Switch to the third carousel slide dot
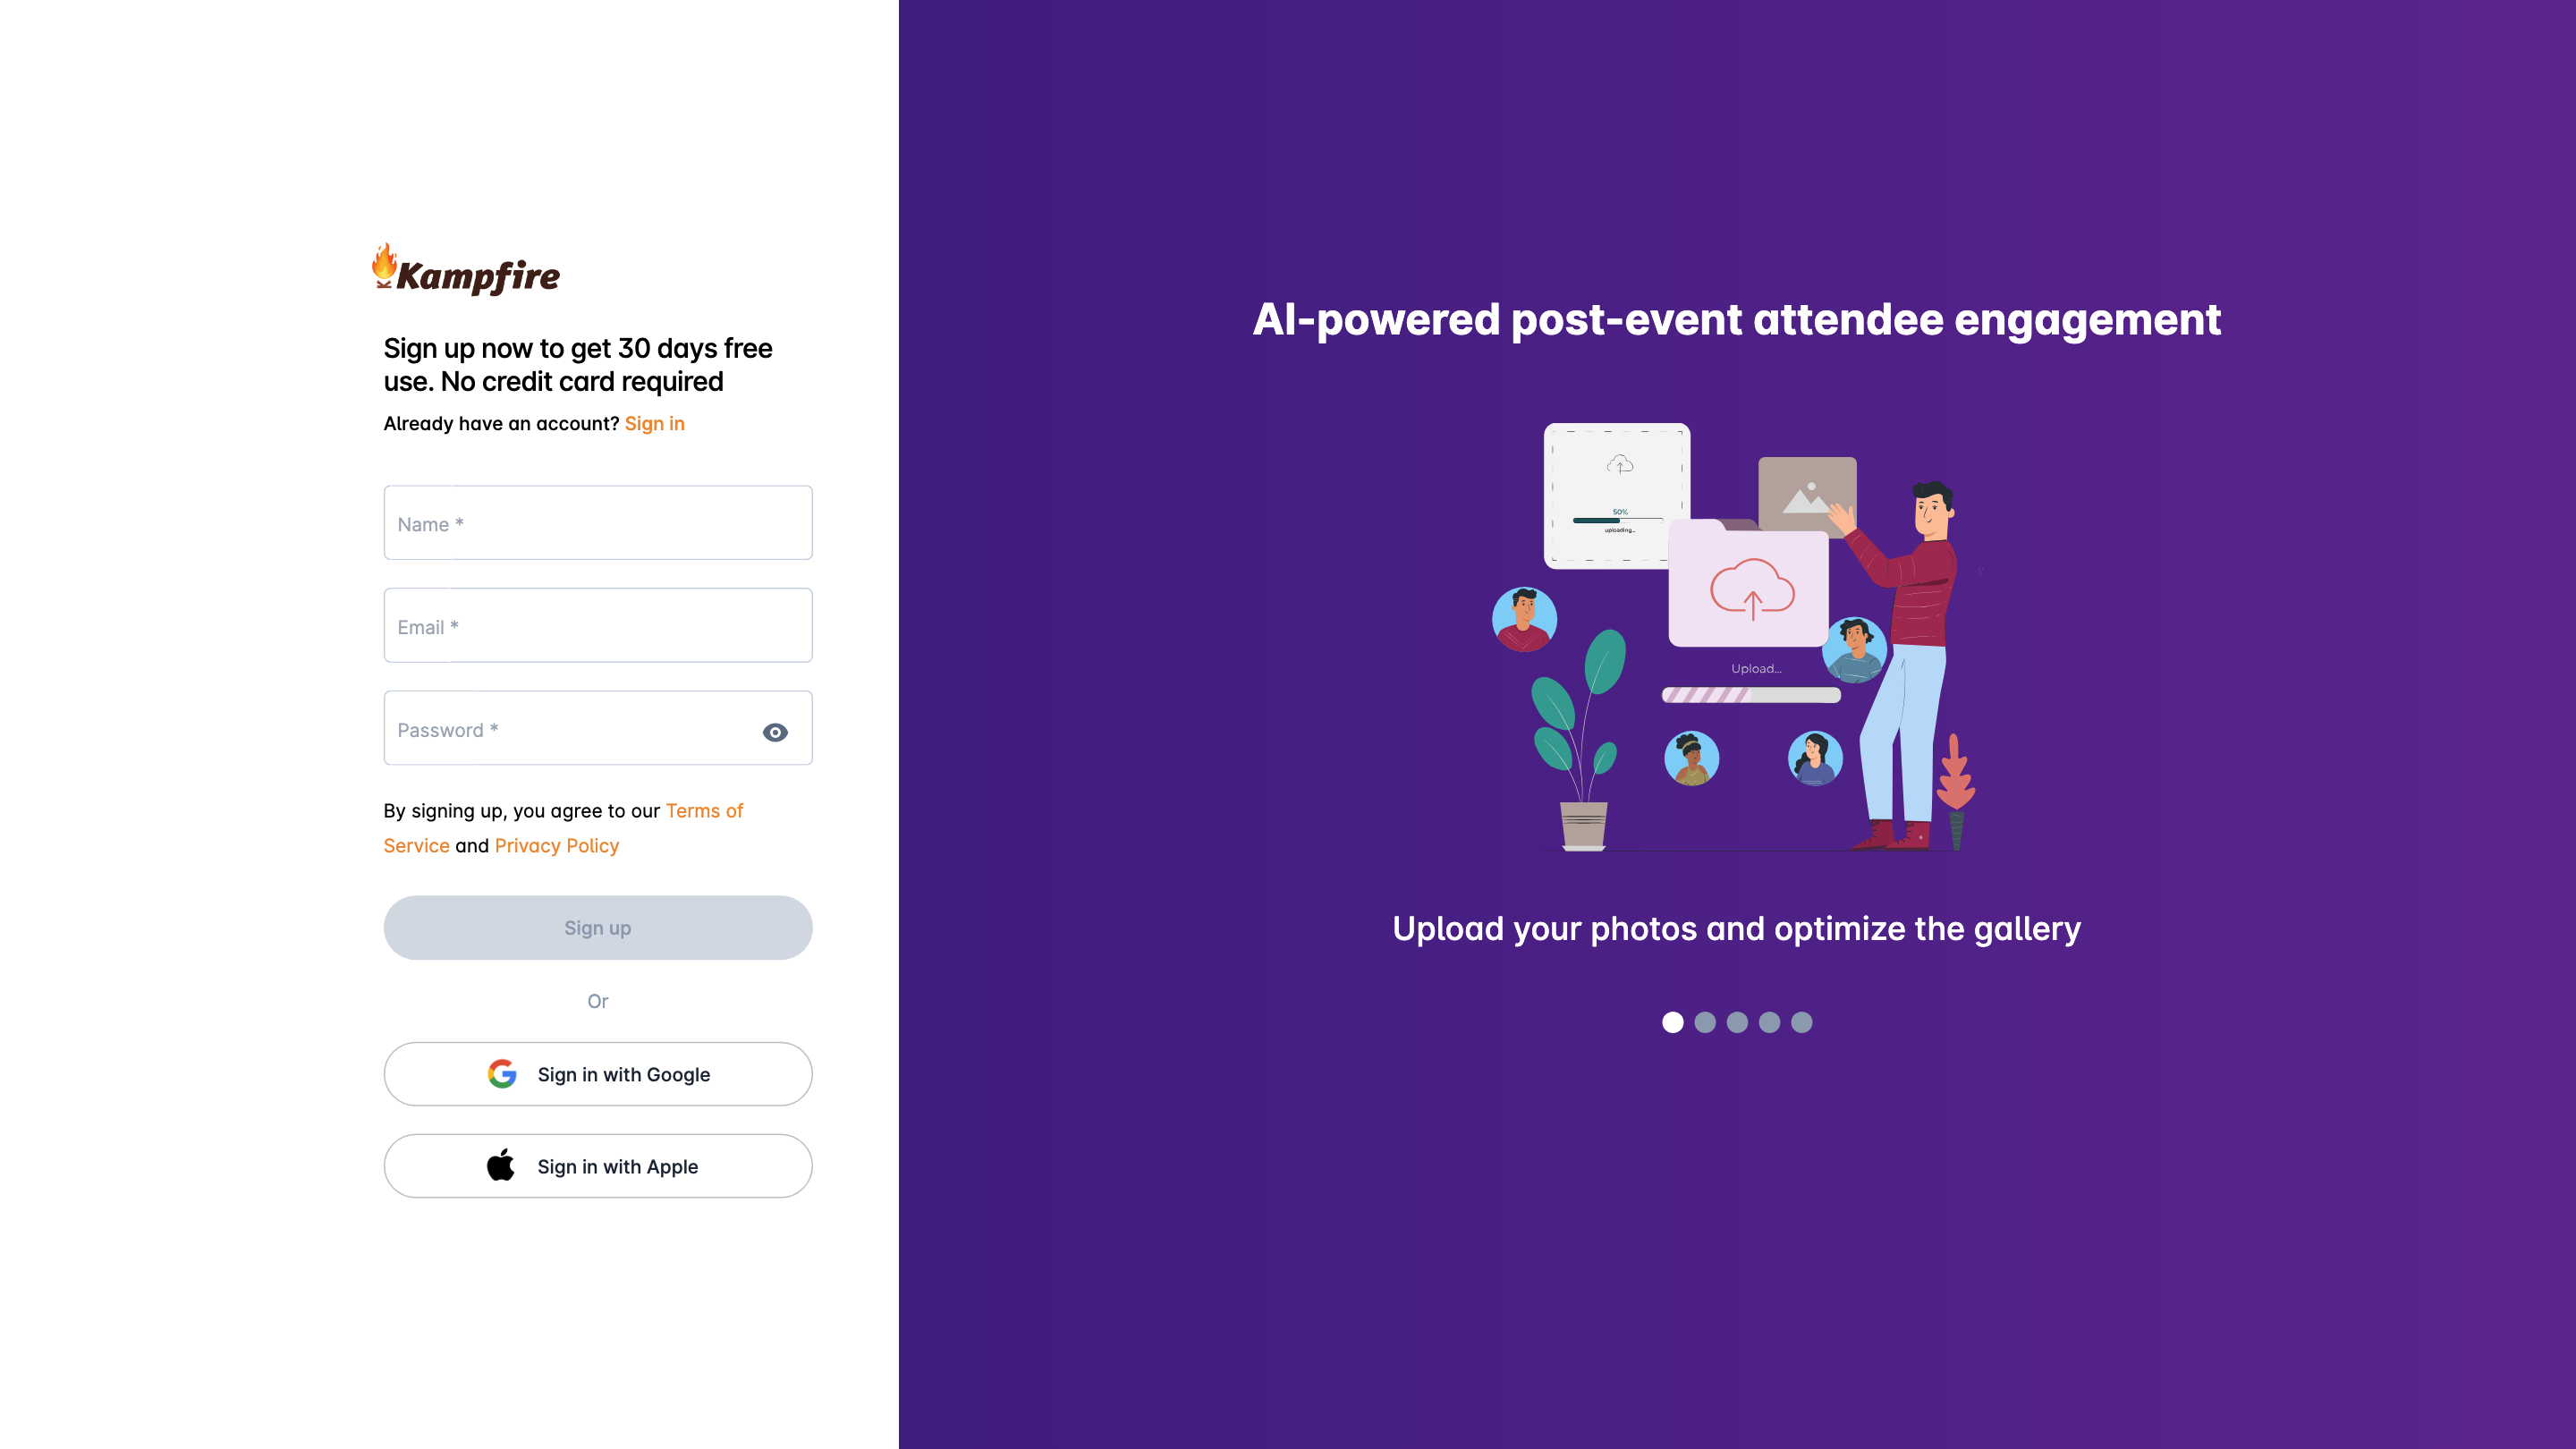Viewport: 2576px width, 1449px height. click(x=1737, y=1022)
